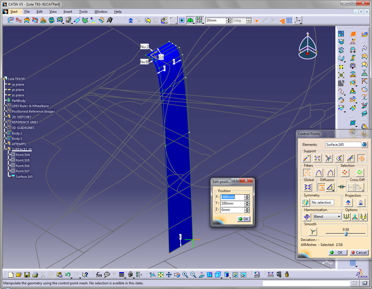
Task: Expand the ATTEMPTS tree node
Action: pos(5,144)
